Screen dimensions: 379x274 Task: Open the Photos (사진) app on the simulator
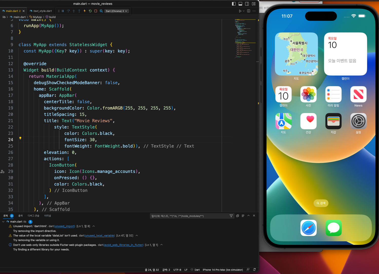click(x=308, y=94)
